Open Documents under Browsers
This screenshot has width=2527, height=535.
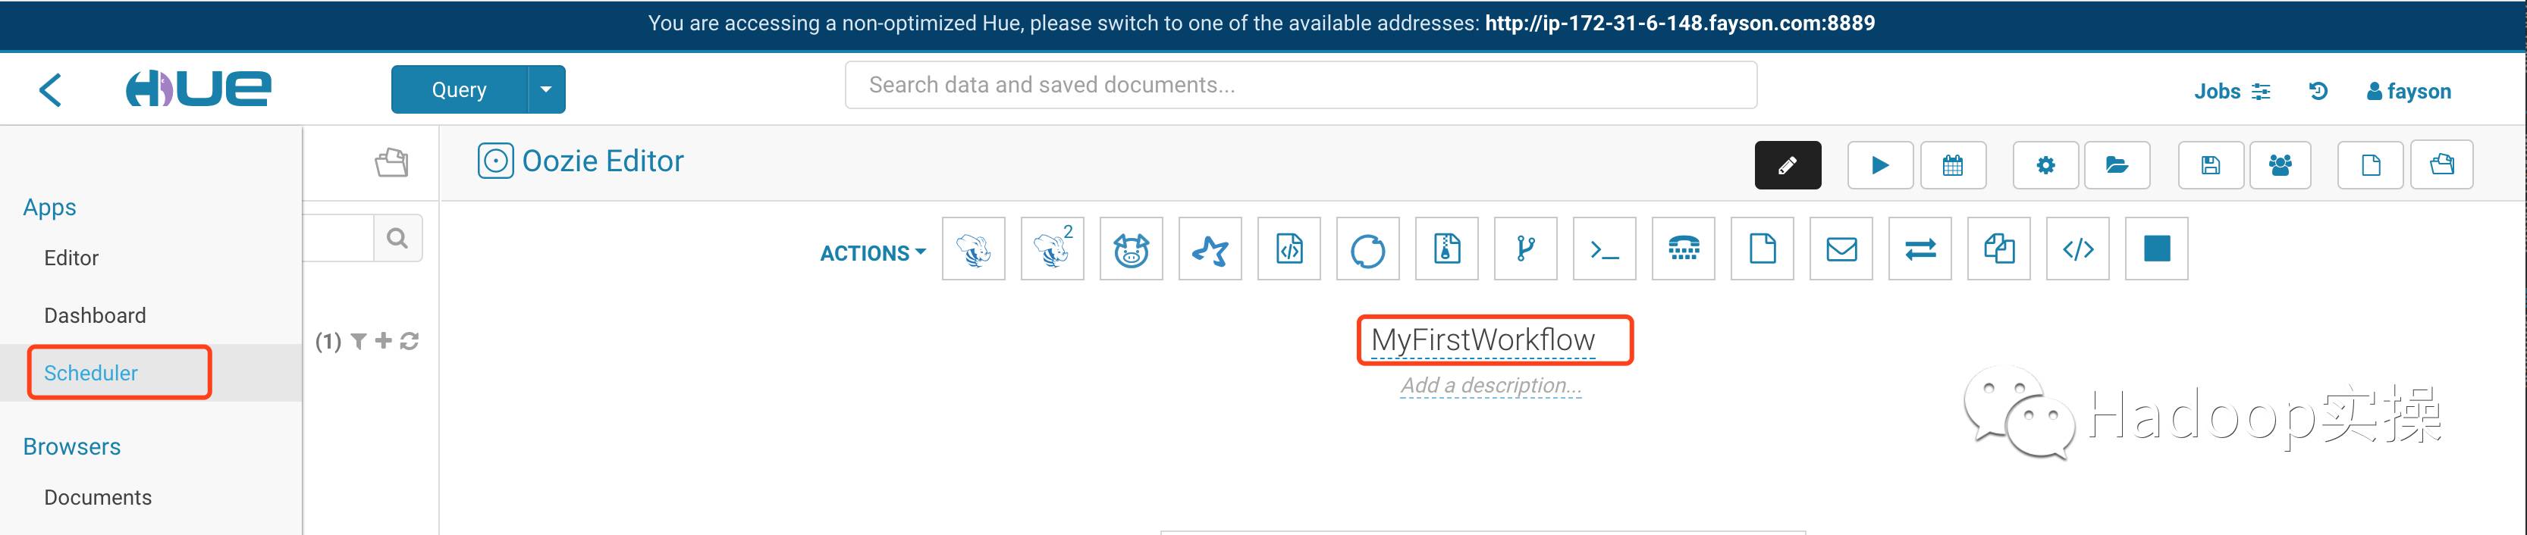pos(98,497)
